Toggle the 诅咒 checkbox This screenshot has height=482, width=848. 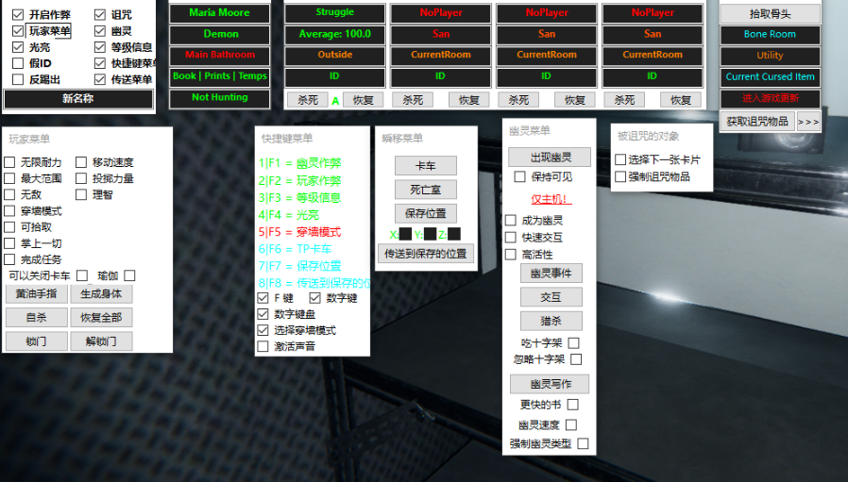tap(100, 14)
